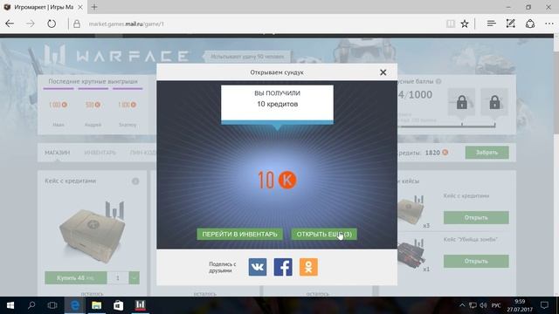
Task: Go back in the browser
Action: click(10, 24)
